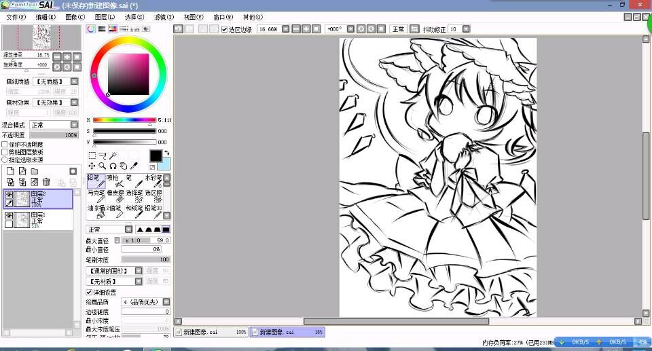Create a new linework layer

pyautogui.click(x=22, y=171)
